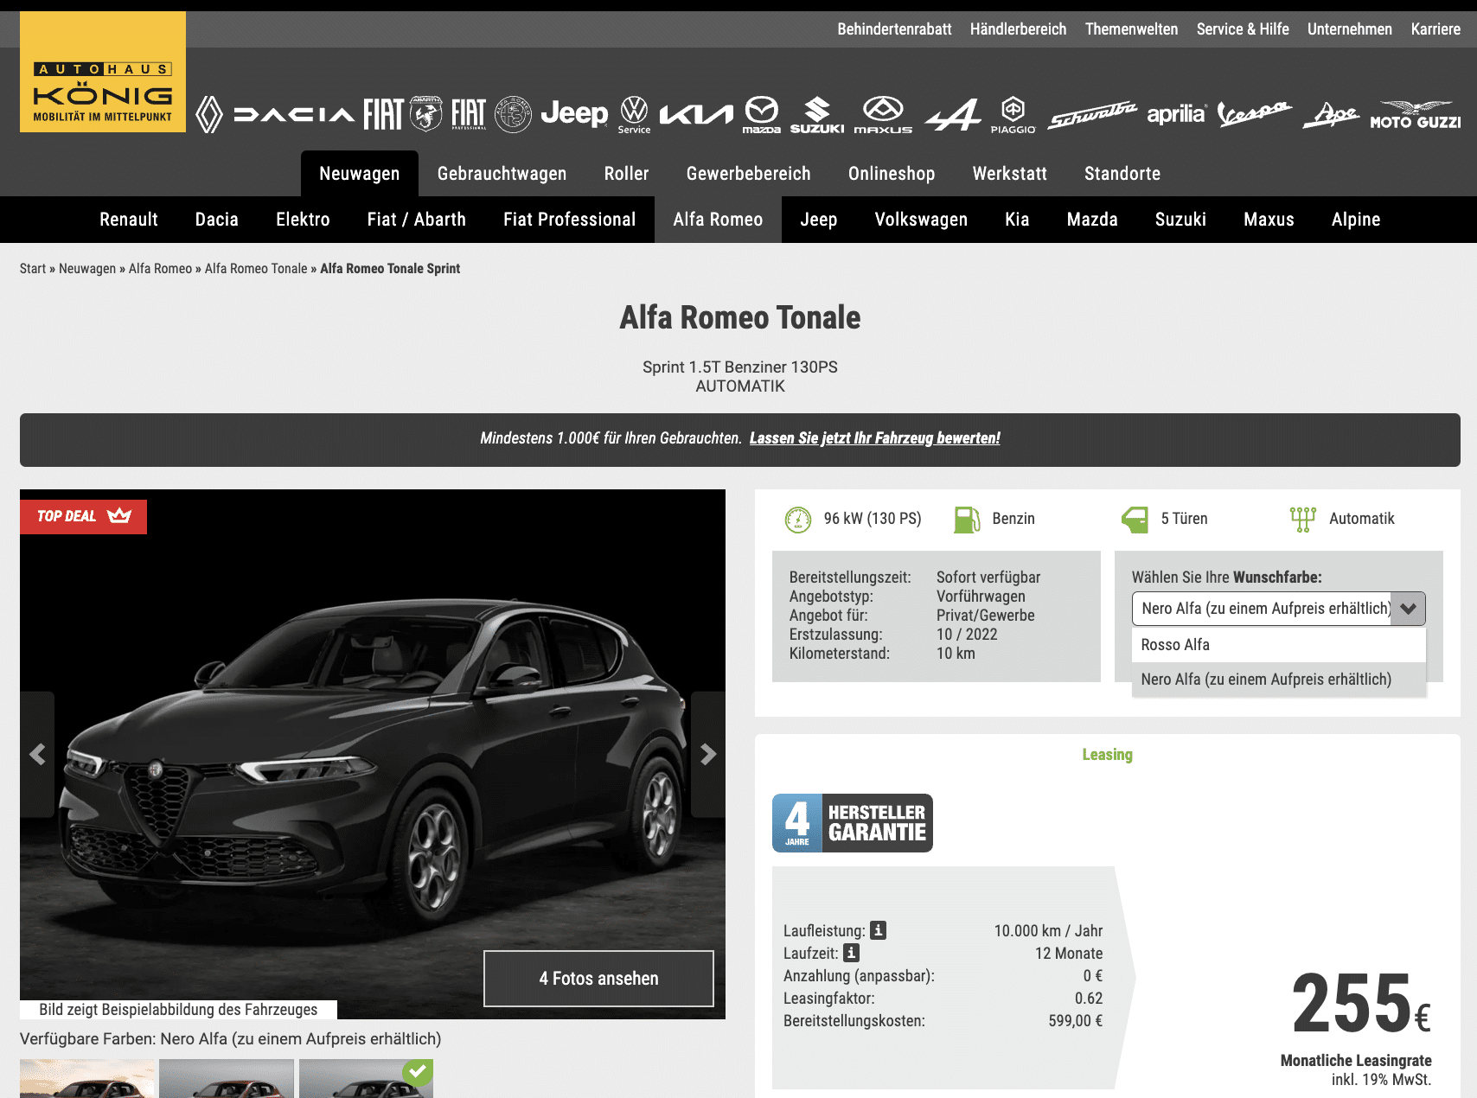The image size is (1477, 1098).
Task: Open the Themenwelten link
Action: click(1131, 29)
